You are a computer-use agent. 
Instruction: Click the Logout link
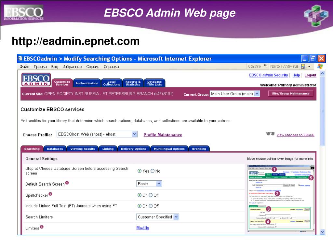tap(310, 75)
